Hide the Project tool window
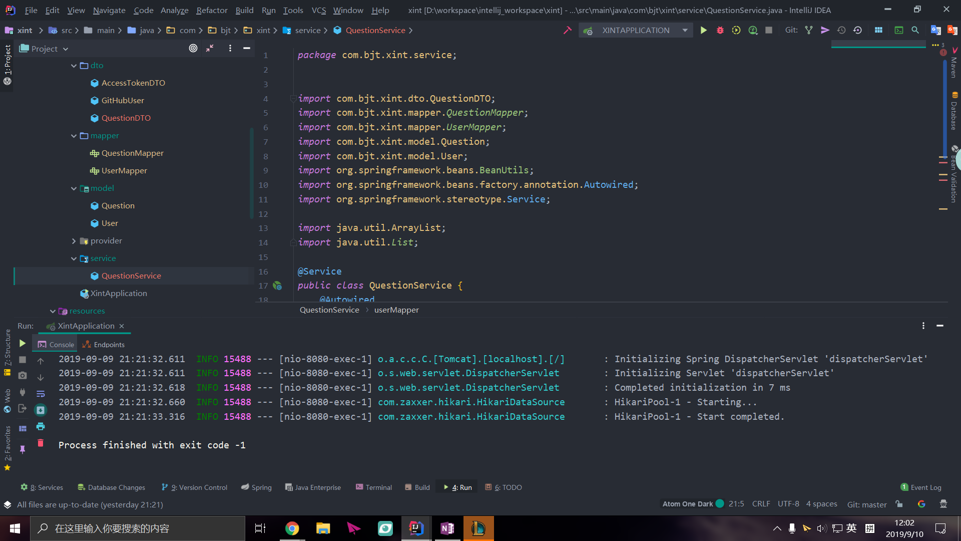The height and width of the screenshot is (541, 961). point(246,48)
